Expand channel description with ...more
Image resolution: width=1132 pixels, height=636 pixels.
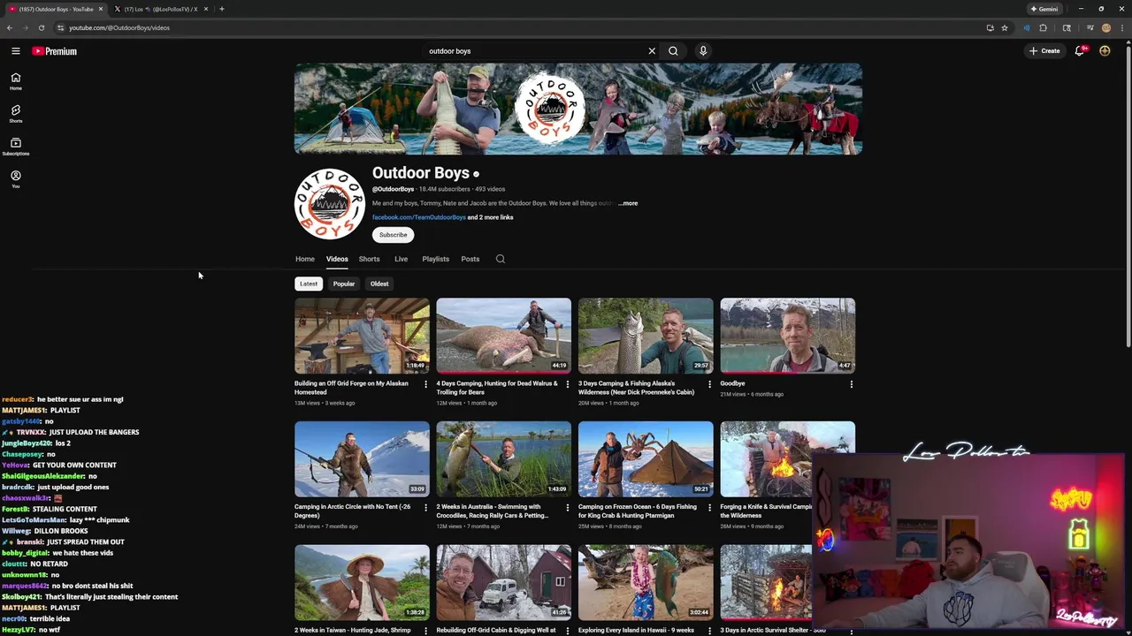coord(628,203)
